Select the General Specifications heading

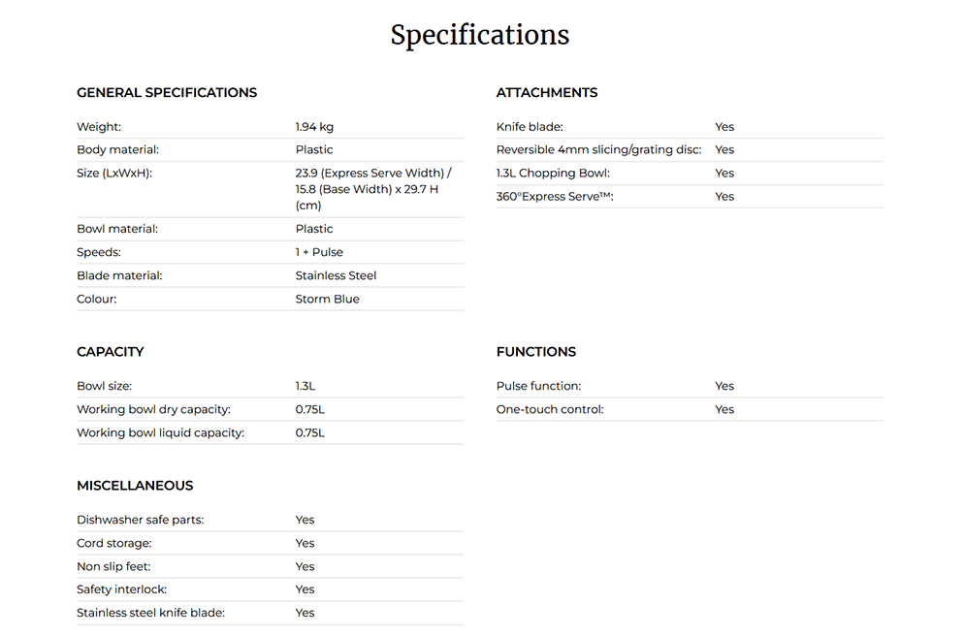[x=167, y=93]
